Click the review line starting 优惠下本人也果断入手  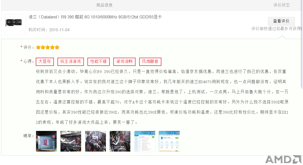161,82
